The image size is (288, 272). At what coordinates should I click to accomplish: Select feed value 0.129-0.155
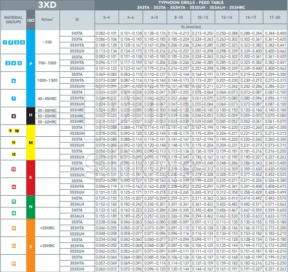click(x=106, y=198)
